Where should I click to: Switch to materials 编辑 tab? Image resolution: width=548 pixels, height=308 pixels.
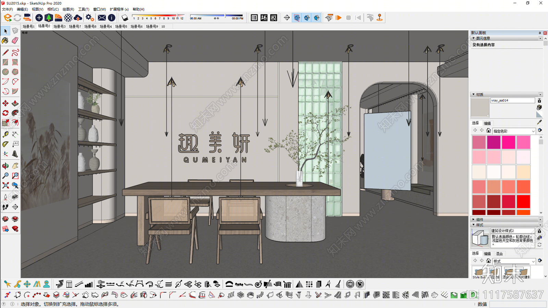(x=487, y=123)
